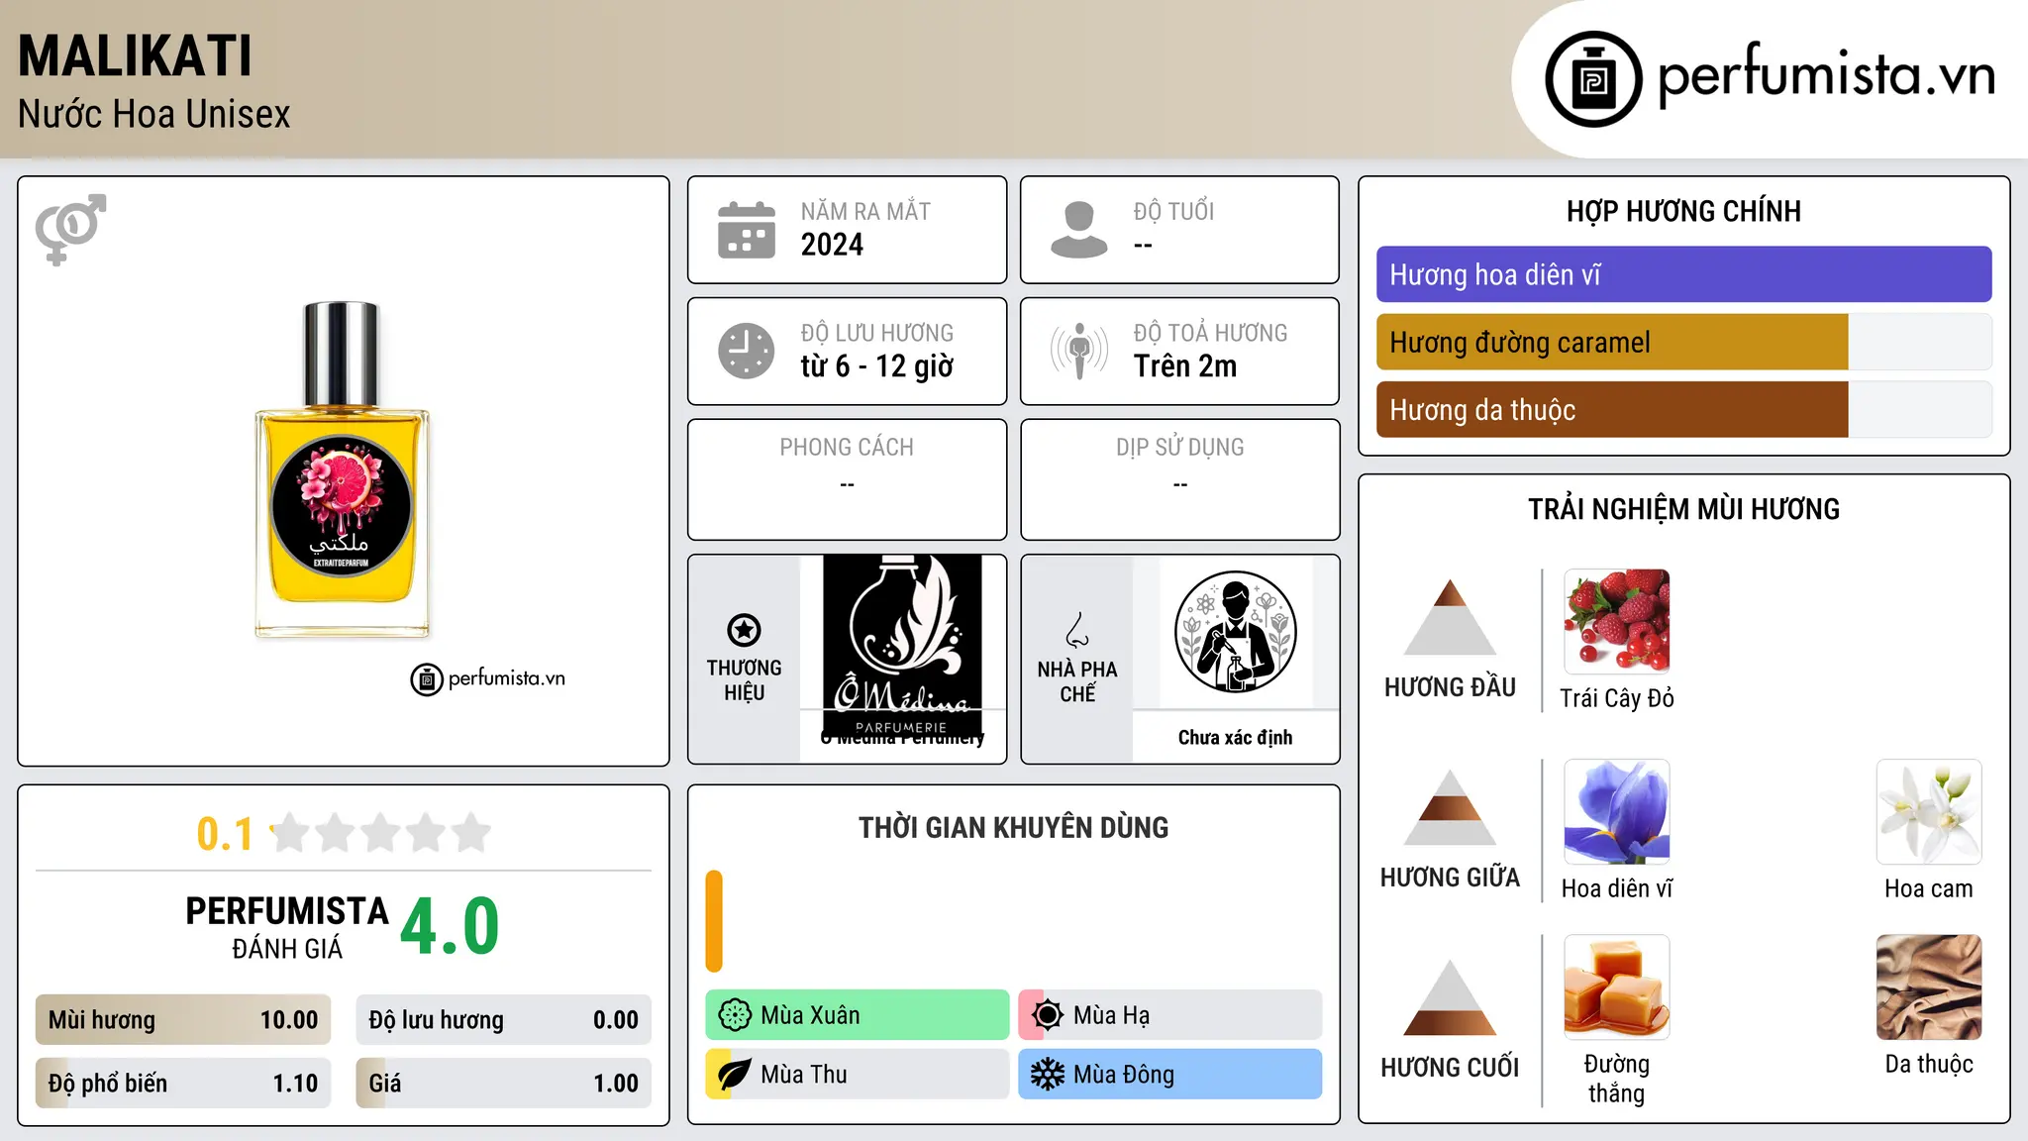
Task: Click the star badge icon above Thương Hiệu
Action: (744, 630)
